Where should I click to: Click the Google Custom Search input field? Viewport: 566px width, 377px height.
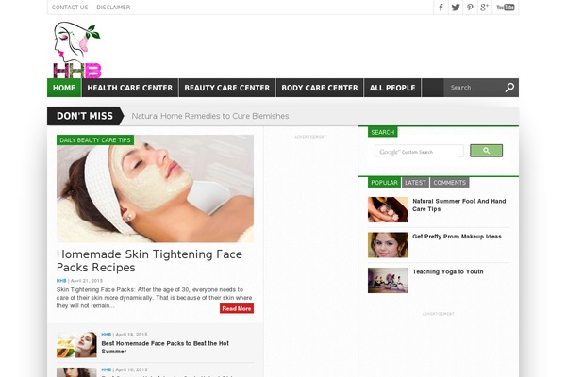pyautogui.click(x=418, y=152)
